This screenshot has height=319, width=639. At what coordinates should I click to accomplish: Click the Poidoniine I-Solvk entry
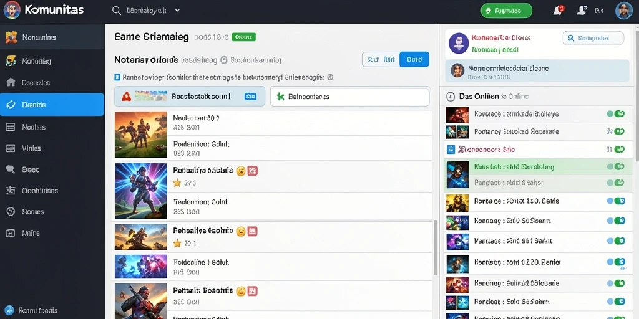coord(202,262)
